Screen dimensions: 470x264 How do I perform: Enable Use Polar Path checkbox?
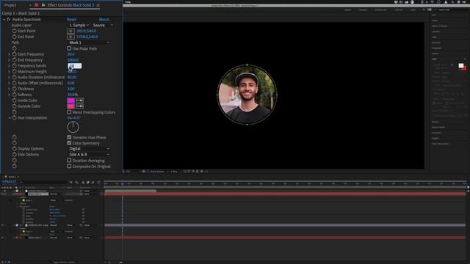click(69, 48)
